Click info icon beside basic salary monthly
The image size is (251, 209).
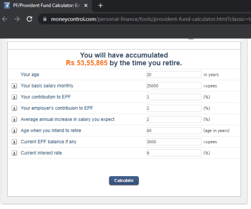(15, 86)
